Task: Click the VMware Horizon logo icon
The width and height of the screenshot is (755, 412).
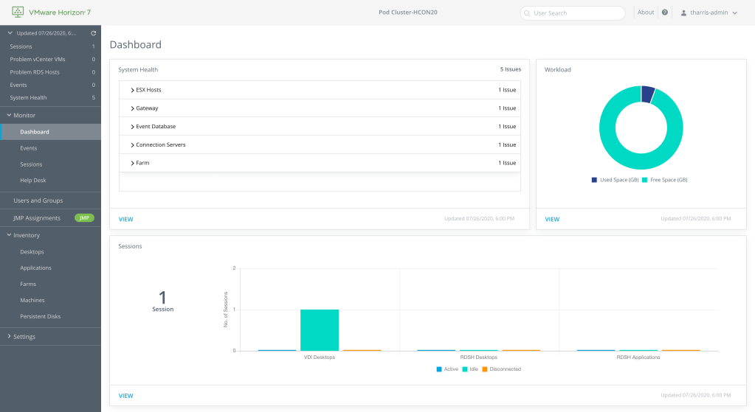Action: pyautogui.click(x=18, y=13)
